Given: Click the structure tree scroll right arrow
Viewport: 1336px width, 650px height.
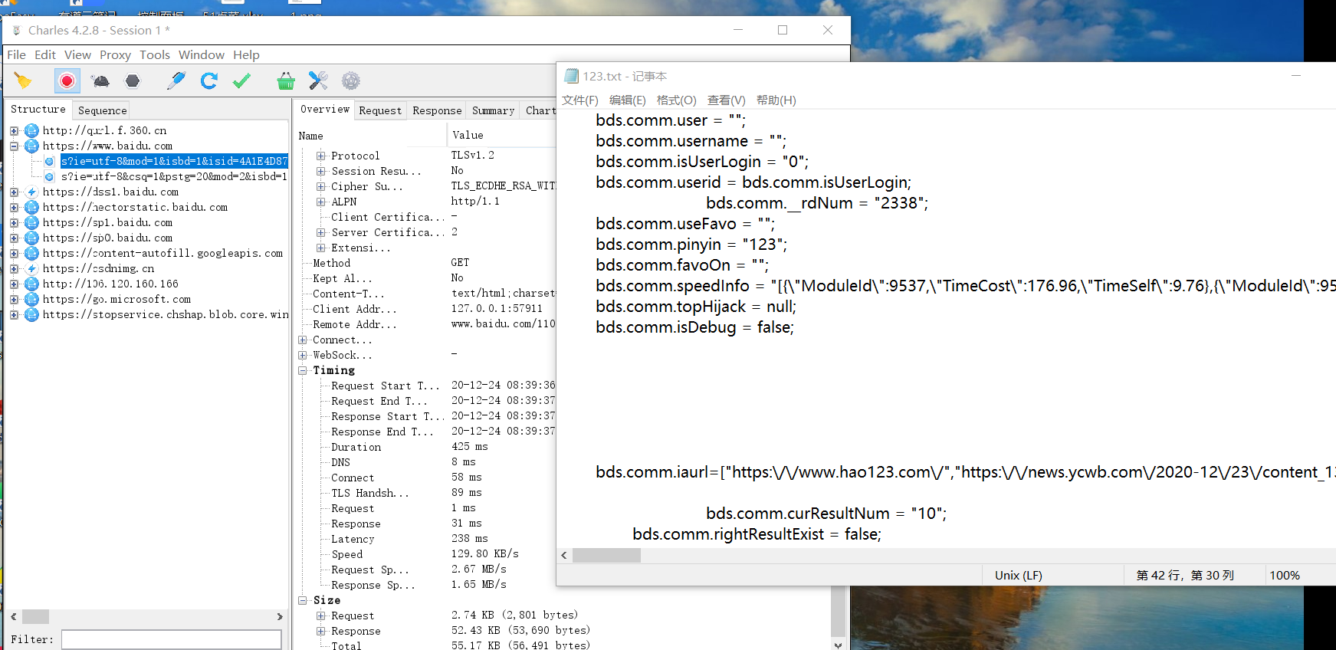Looking at the screenshot, I should tap(280, 616).
